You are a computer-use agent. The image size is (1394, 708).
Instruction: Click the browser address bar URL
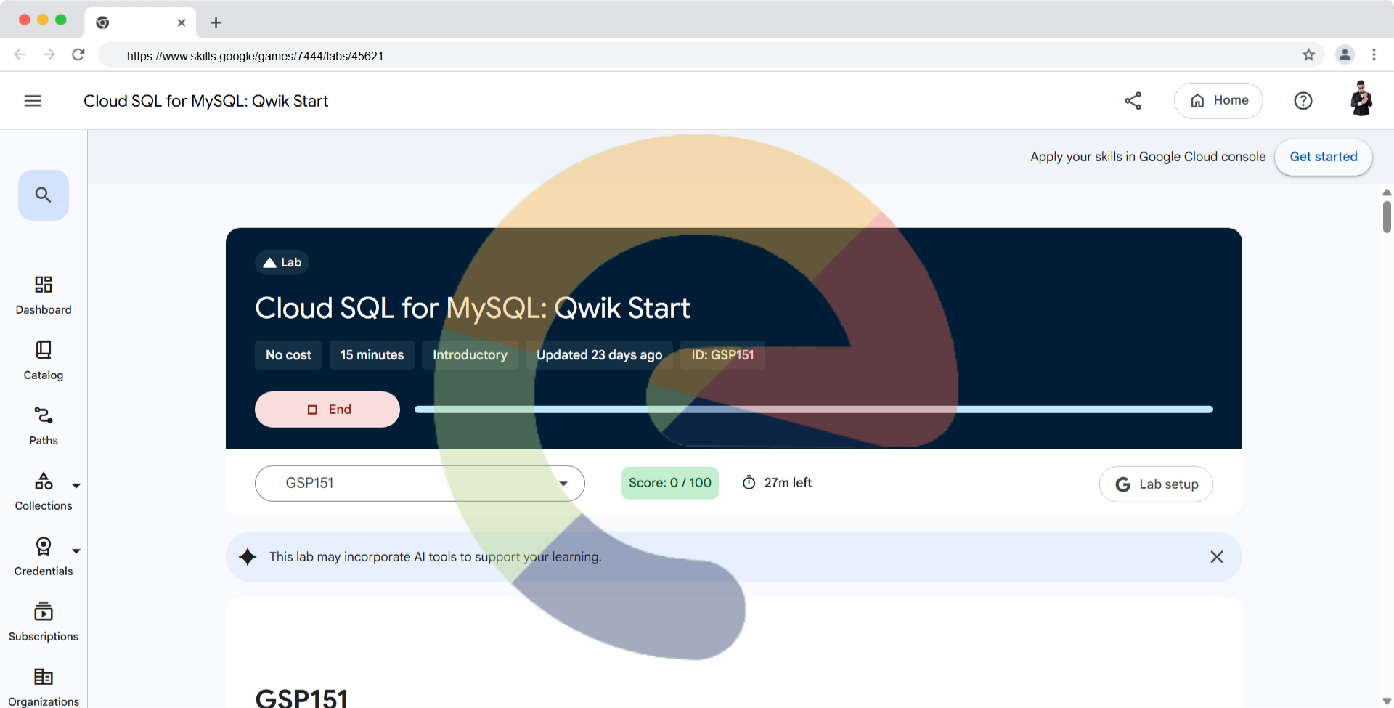click(x=255, y=56)
